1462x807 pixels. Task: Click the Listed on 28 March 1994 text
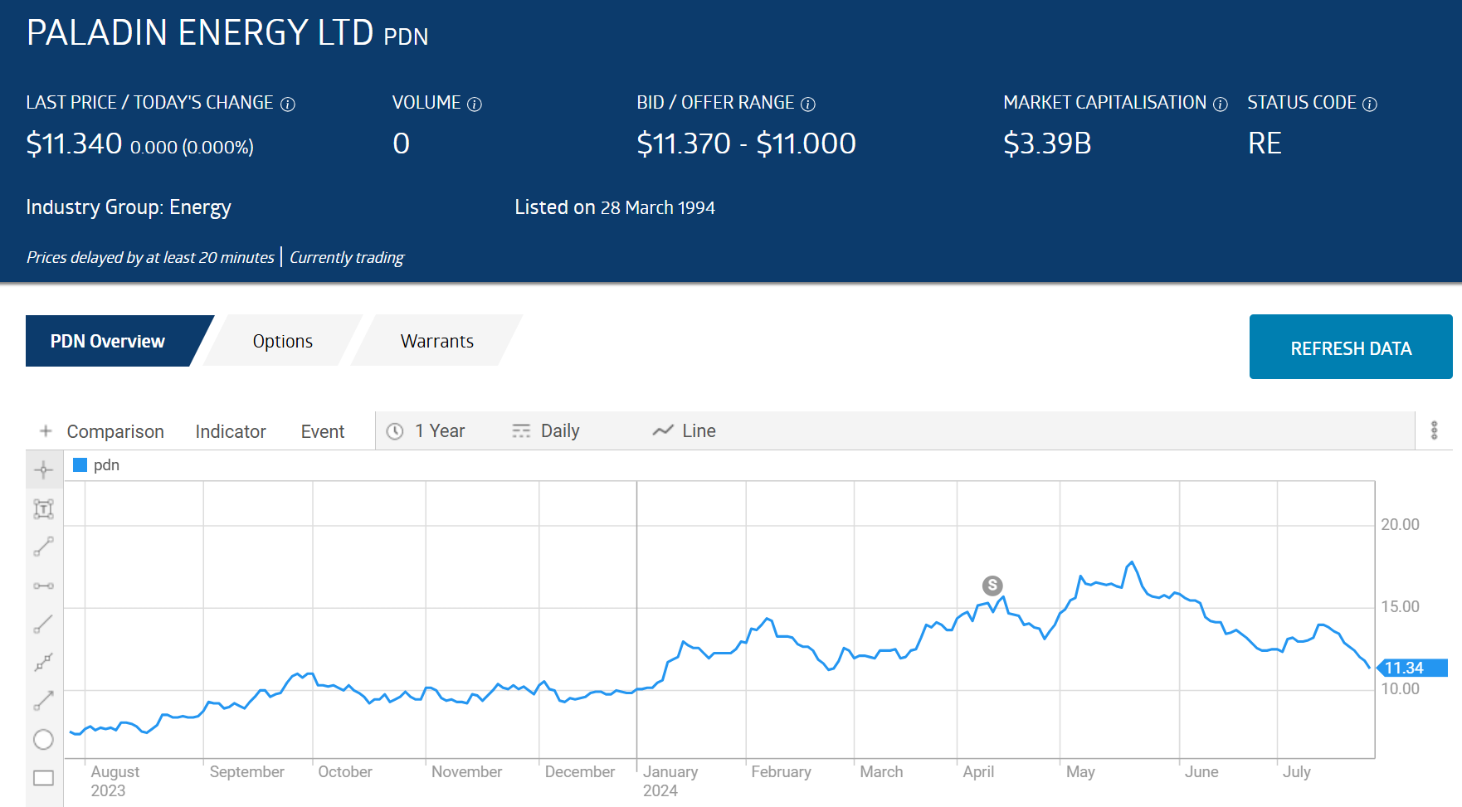[x=615, y=207]
